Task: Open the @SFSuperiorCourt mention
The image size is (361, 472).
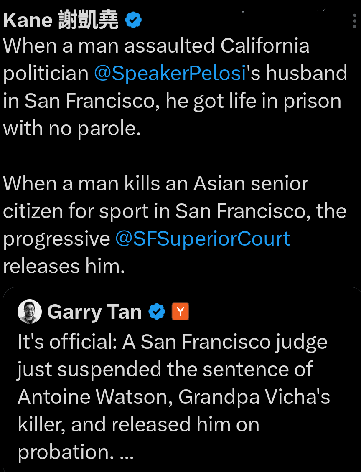Action: 203,238
